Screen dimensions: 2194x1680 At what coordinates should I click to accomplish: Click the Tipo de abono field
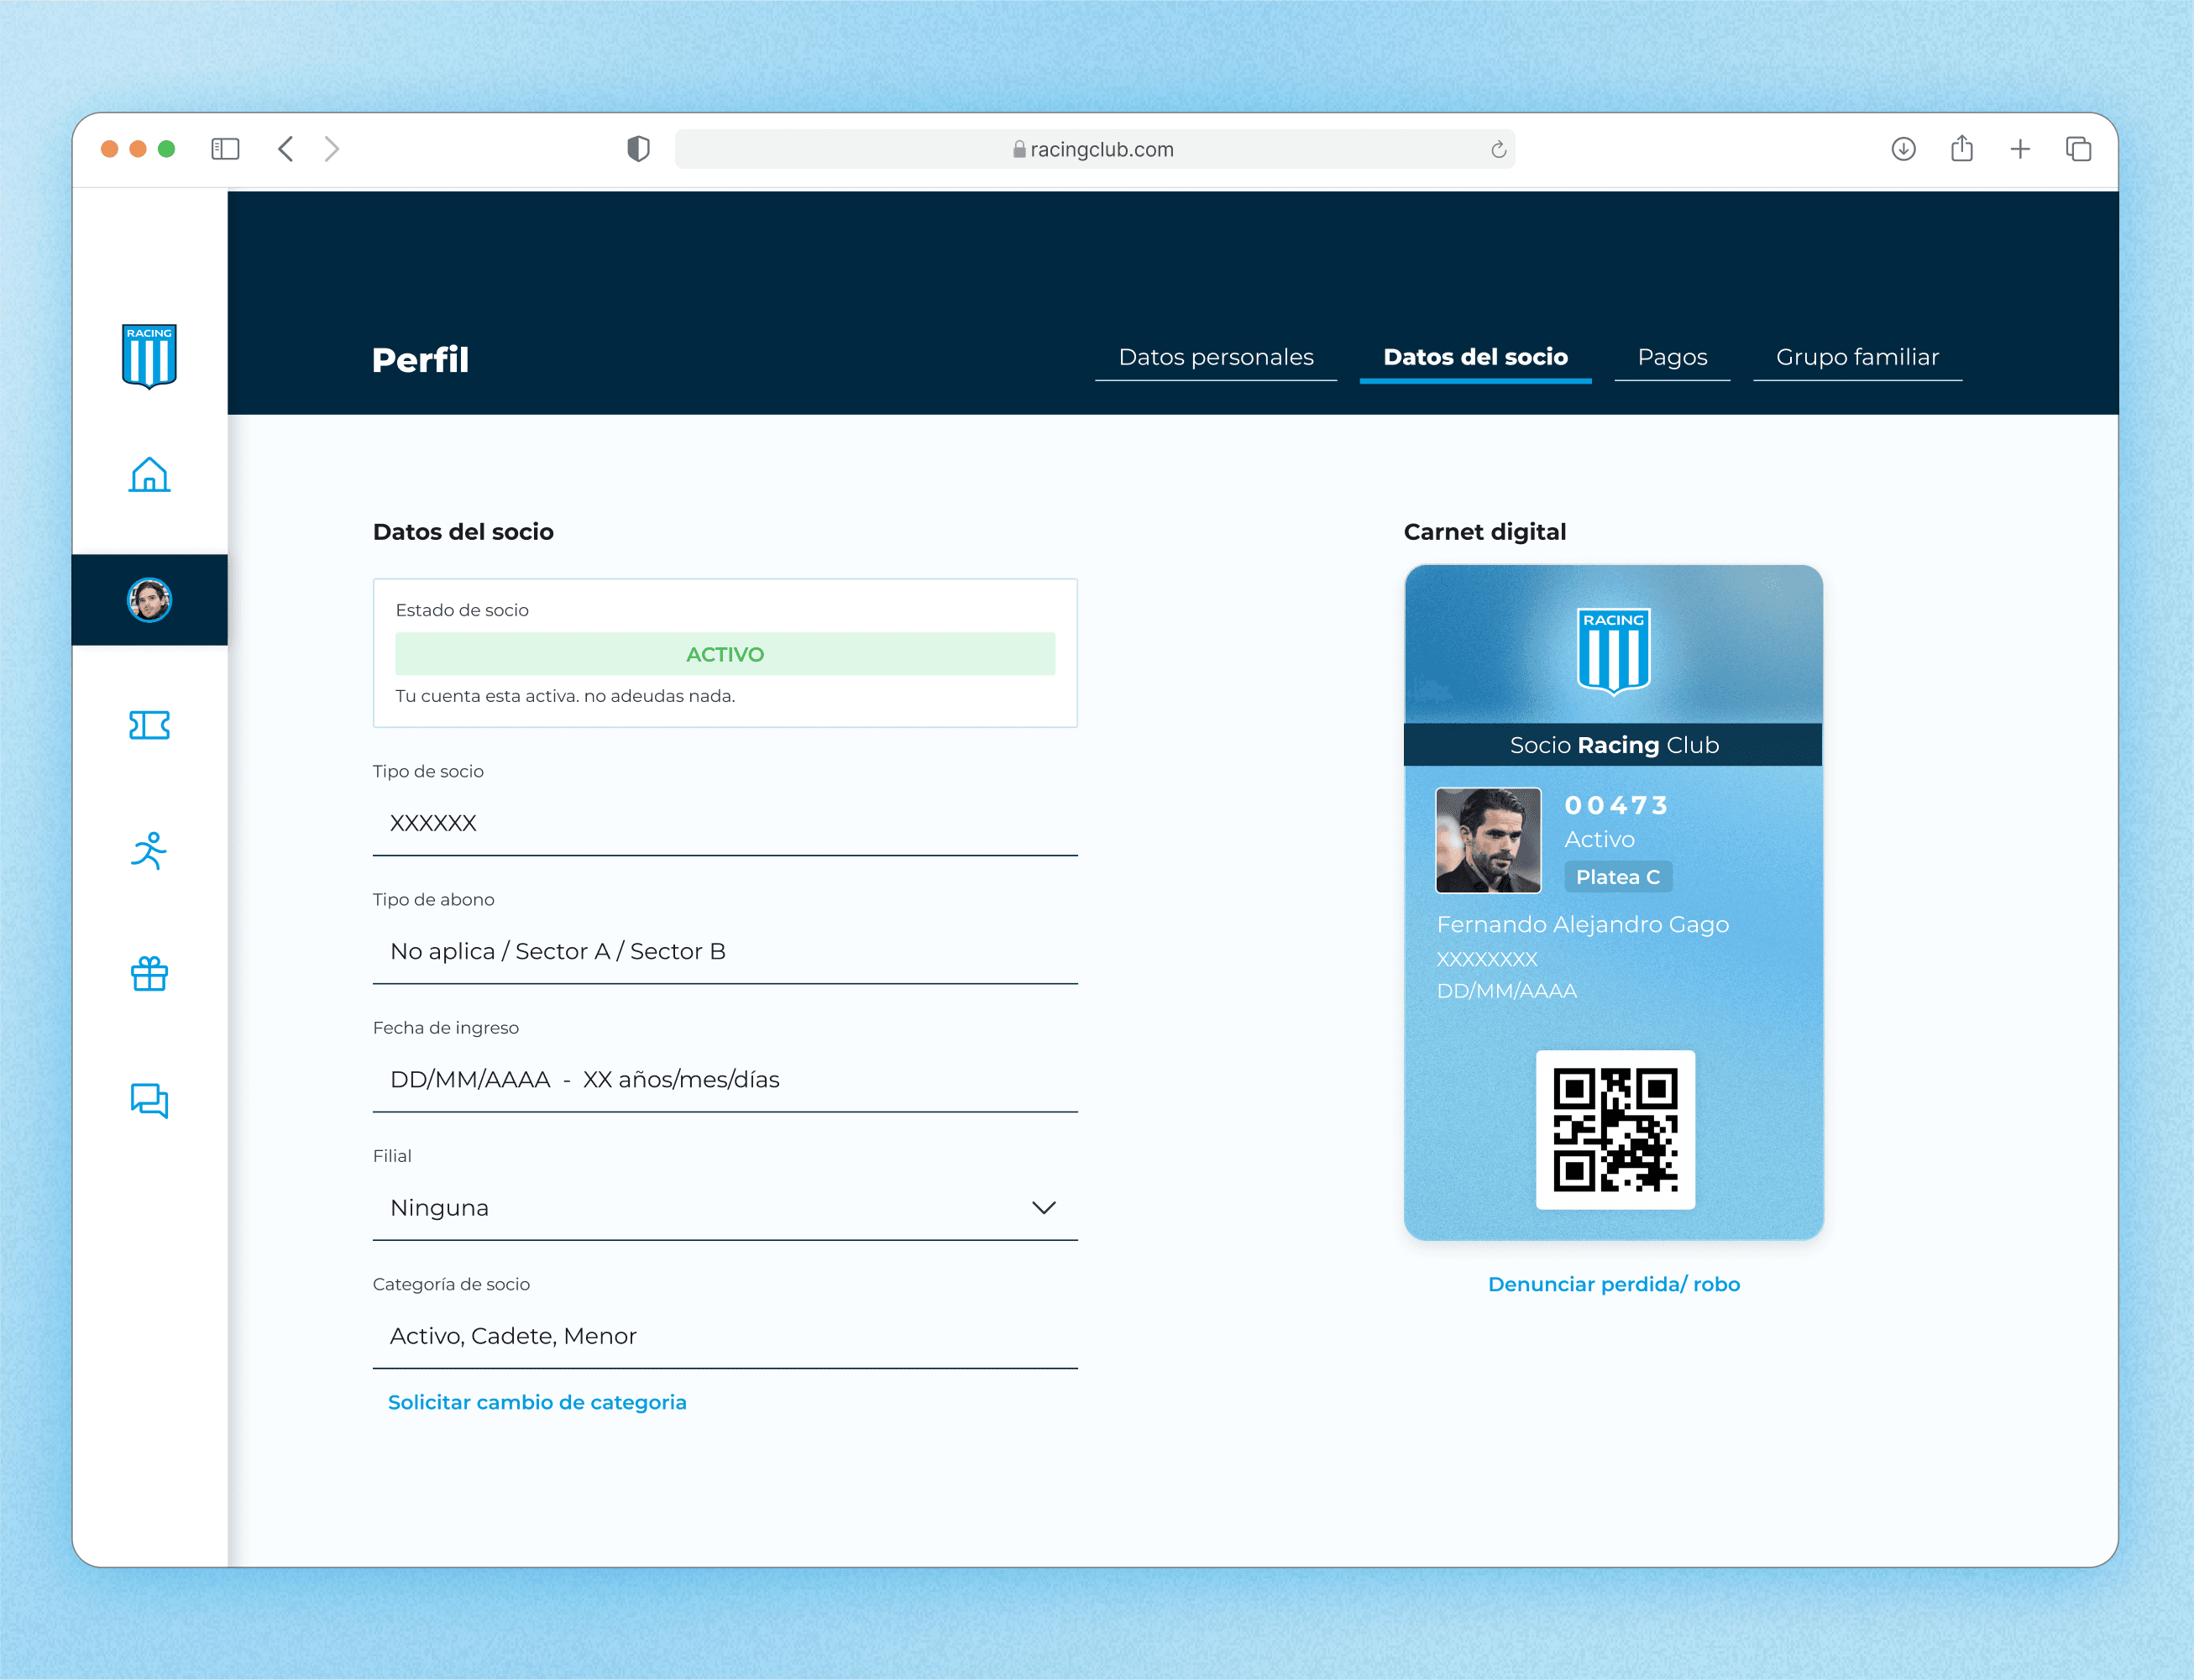click(725, 952)
